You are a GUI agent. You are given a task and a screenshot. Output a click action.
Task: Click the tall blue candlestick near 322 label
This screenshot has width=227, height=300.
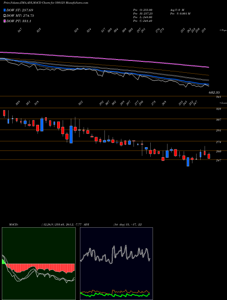pyautogui.click(x=71, y=134)
